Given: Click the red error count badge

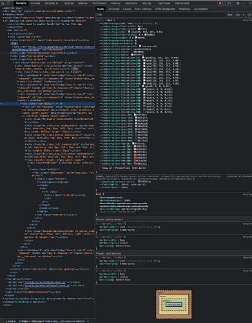Looking at the screenshot, I should point(220,3).
